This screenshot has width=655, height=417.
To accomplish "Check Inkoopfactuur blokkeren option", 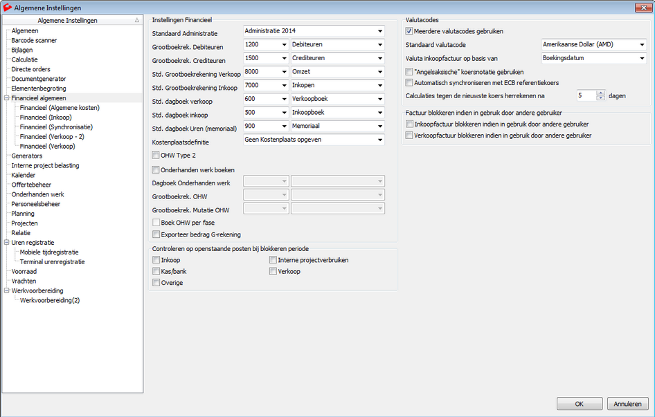I will point(409,124).
